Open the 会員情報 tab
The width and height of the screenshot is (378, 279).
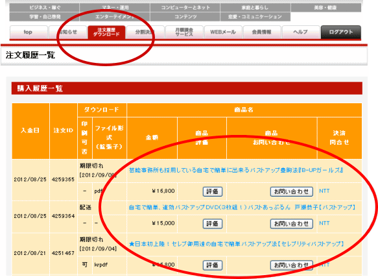(x=262, y=32)
